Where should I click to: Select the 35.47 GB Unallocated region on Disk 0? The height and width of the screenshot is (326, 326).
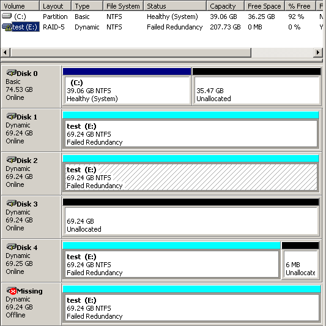(257, 90)
